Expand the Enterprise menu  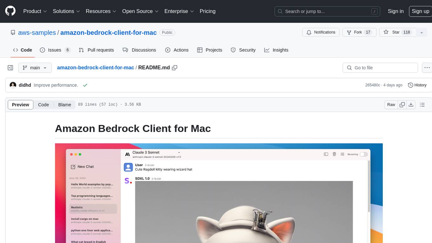pyautogui.click(x=179, y=11)
